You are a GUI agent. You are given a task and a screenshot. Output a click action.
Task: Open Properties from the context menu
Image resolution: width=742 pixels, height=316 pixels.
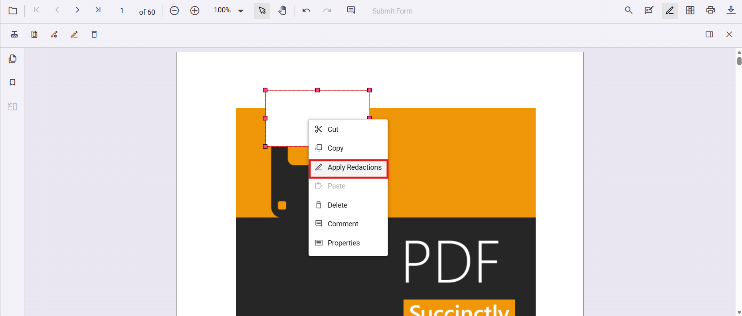(x=348, y=243)
